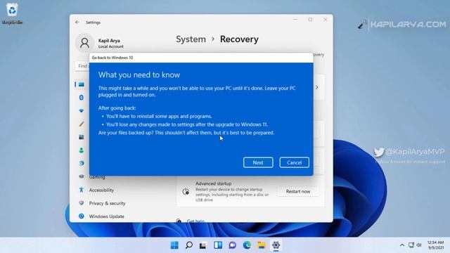Click the Gaming sidebar icon

[x=82, y=176]
